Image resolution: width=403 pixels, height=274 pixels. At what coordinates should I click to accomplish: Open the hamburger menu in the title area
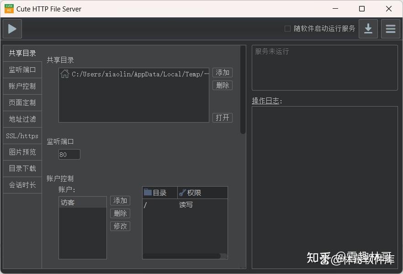pyautogui.click(x=391, y=28)
